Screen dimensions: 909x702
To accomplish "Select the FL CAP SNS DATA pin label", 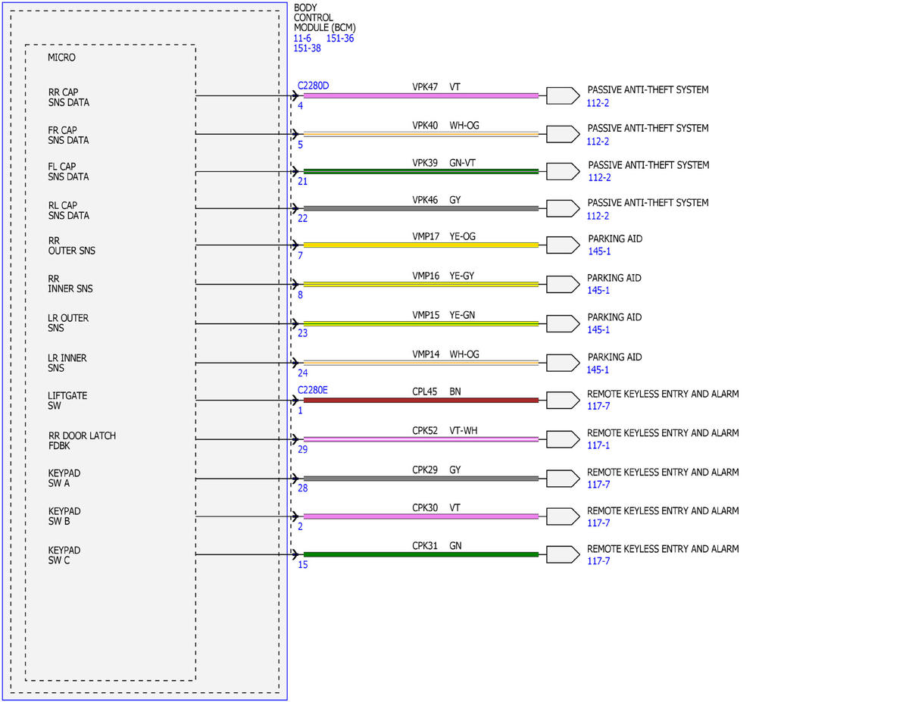I will tap(68, 172).
